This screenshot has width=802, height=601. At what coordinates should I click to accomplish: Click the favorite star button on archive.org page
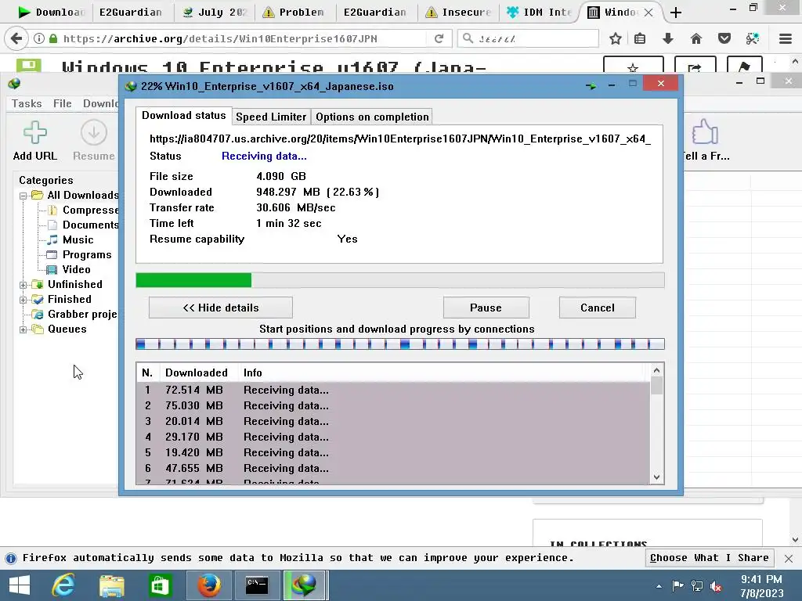point(633,65)
